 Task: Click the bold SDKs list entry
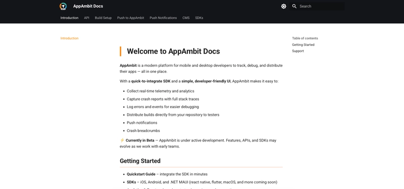131,182
